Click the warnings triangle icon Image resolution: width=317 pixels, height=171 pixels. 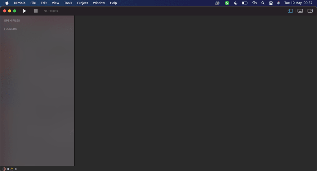[x=12, y=169]
